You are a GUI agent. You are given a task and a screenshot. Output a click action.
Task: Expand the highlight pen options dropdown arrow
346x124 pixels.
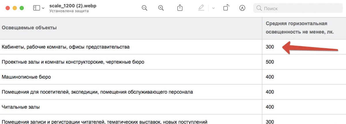click(213, 8)
